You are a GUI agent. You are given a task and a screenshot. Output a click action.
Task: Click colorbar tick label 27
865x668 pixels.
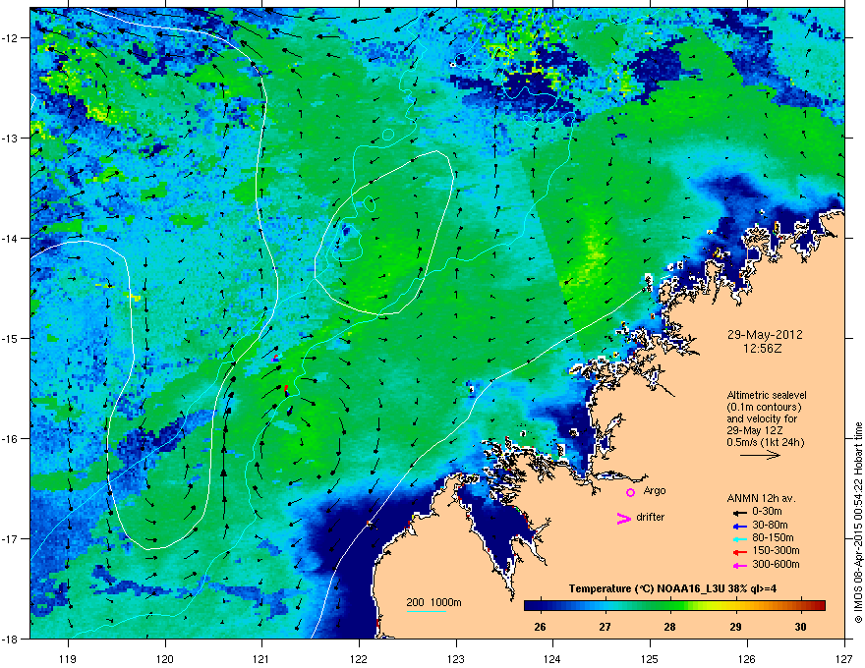(x=605, y=627)
